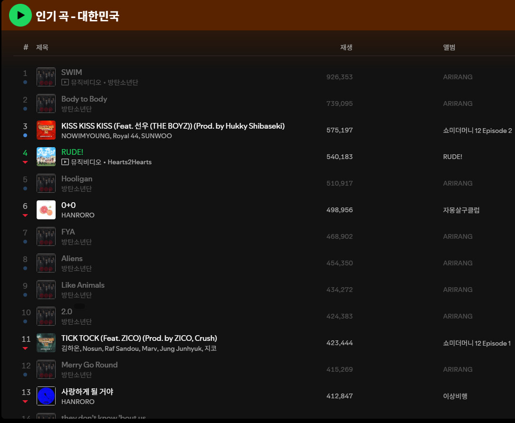The height and width of the screenshot is (423, 515).
Task: Open album 쇼미더머니 12 Episode 2
Action: click(x=477, y=131)
